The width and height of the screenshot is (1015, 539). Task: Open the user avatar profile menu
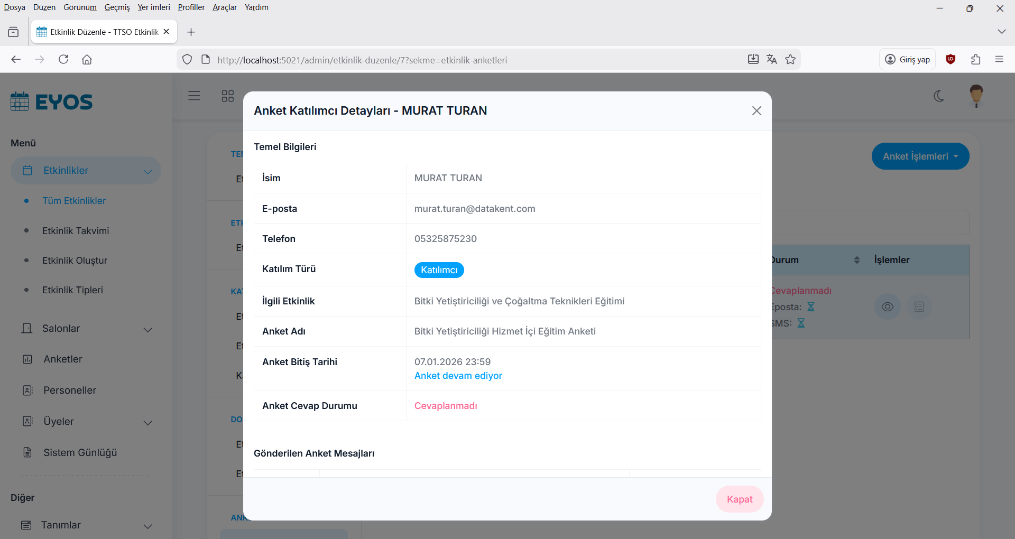click(x=976, y=96)
